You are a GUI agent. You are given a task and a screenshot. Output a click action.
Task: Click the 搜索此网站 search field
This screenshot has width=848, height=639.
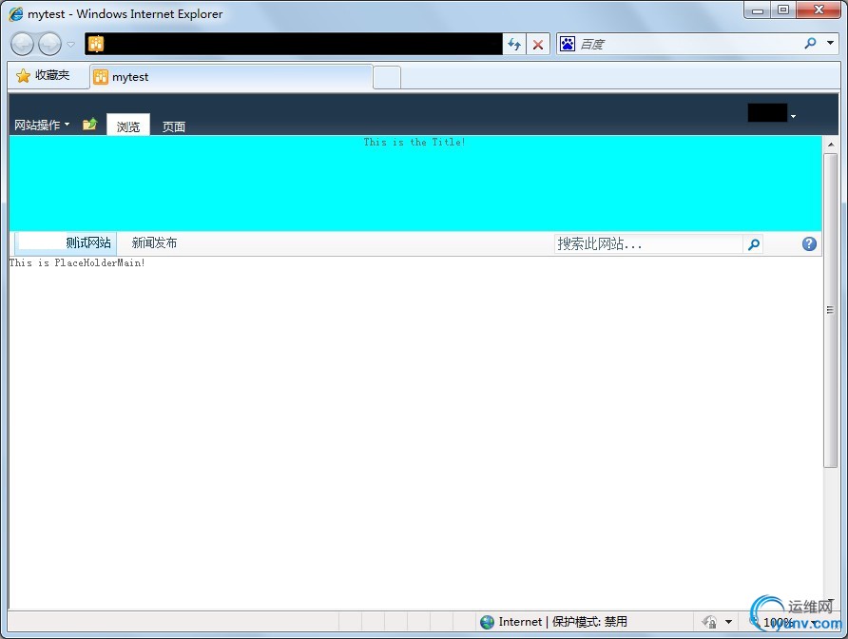tap(649, 244)
